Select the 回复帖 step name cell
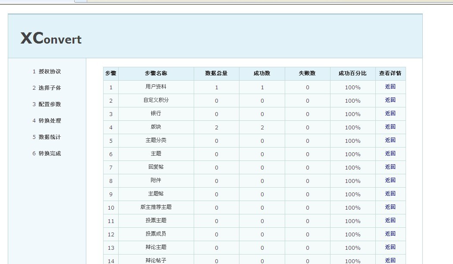453x264 pixels. click(156, 167)
